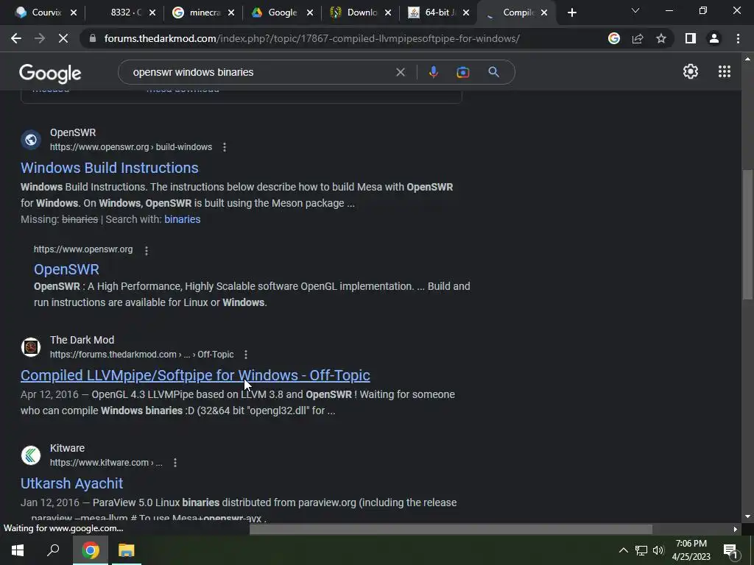Open network status in system tray
This screenshot has height=565, width=754.
click(x=641, y=550)
